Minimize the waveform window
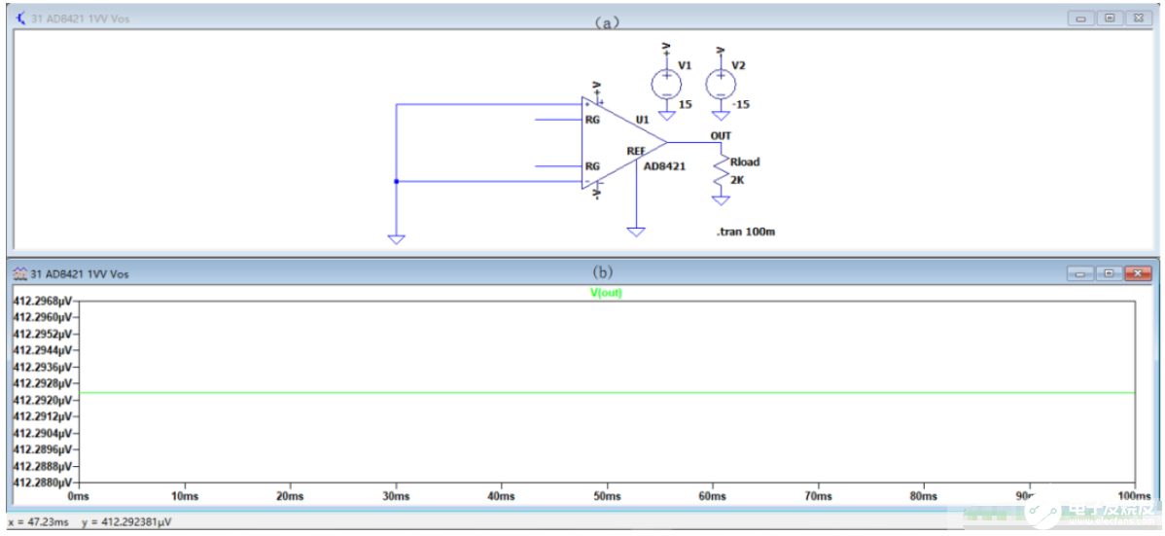This screenshot has width=1165, height=536. point(1081,274)
